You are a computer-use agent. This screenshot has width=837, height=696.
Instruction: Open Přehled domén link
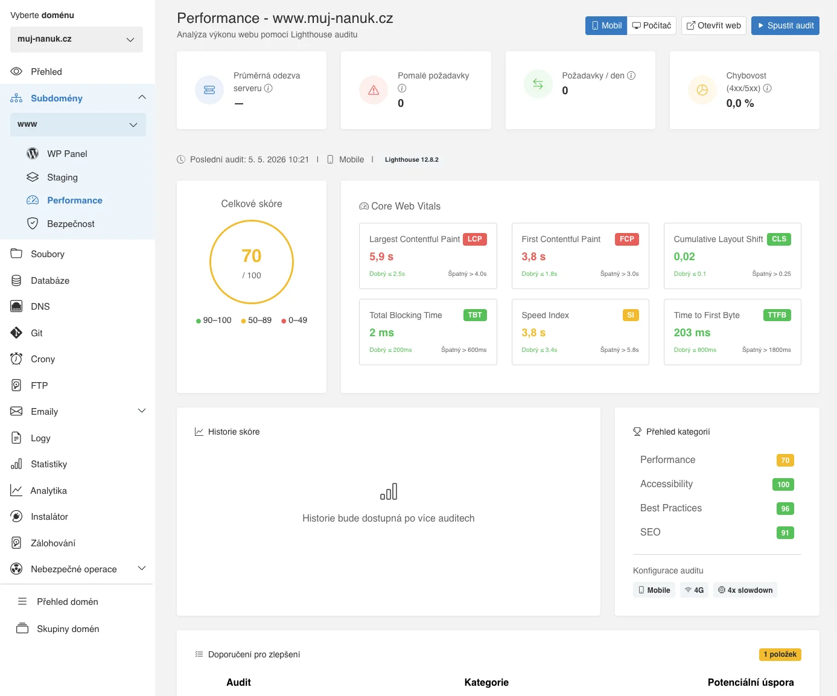point(68,602)
